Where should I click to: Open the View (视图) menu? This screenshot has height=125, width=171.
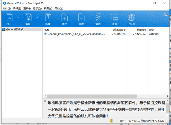(48, 8)
